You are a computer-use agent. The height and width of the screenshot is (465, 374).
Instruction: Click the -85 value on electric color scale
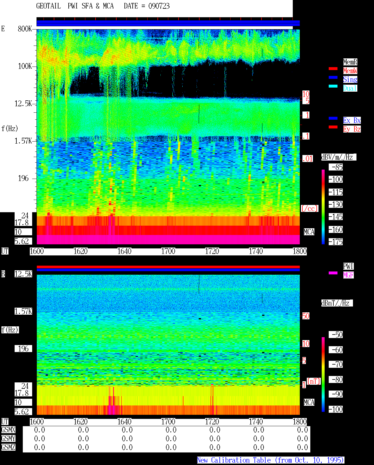point(336,167)
